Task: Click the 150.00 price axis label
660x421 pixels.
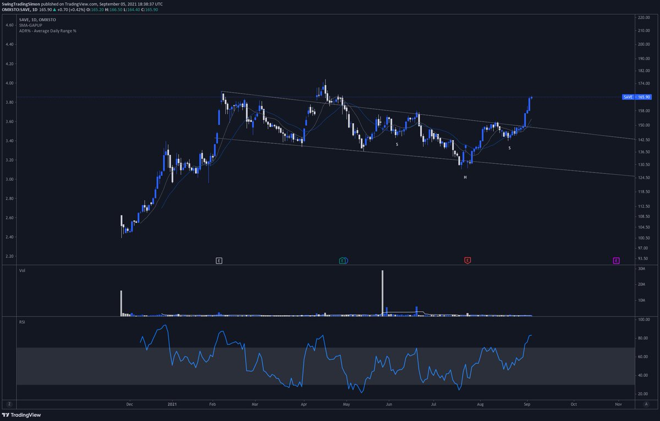Action: pyautogui.click(x=643, y=125)
